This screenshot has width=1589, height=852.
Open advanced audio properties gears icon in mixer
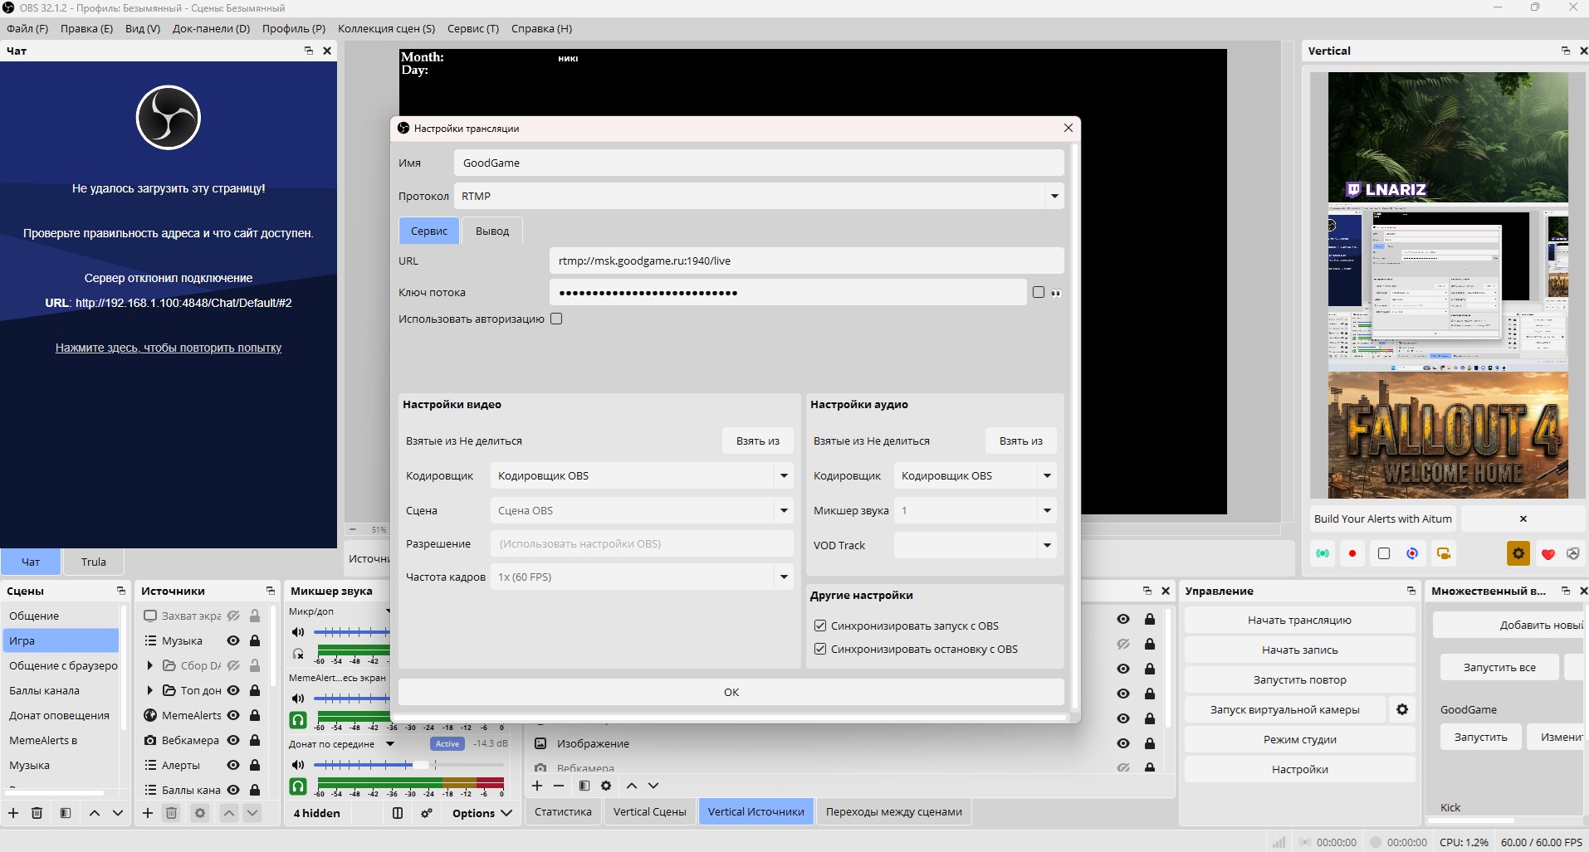[x=427, y=813]
